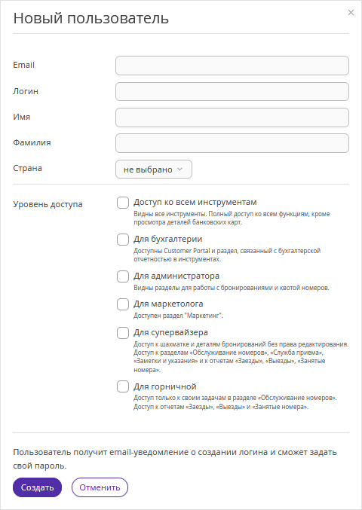This screenshot has width=362, height=510.
Task: Close the Новый пользователь dialog
Action: tap(351, 13)
